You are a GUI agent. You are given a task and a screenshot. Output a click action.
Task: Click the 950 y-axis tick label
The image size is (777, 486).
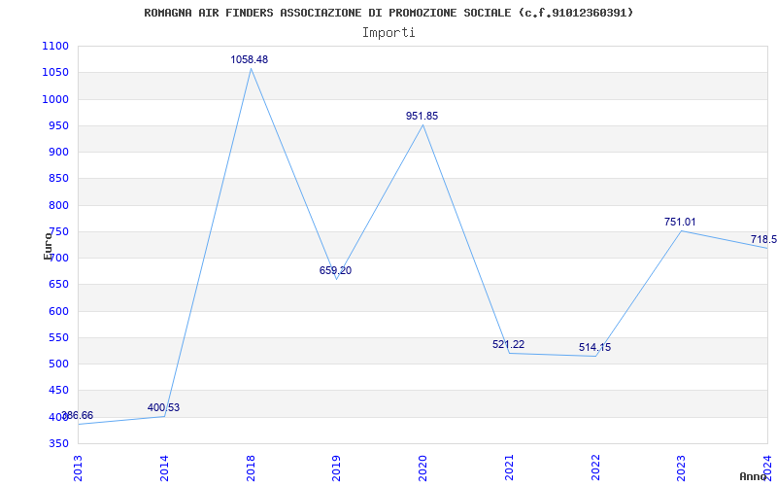(59, 126)
